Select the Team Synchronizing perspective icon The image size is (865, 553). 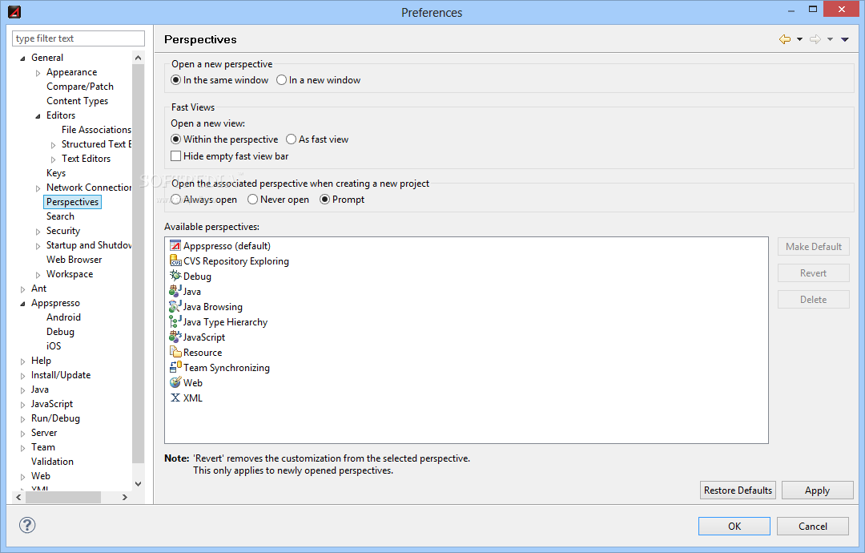pyautogui.click(x=175, y=368)
